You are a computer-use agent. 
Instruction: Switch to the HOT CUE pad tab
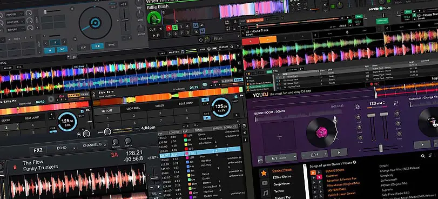point(107,110)
